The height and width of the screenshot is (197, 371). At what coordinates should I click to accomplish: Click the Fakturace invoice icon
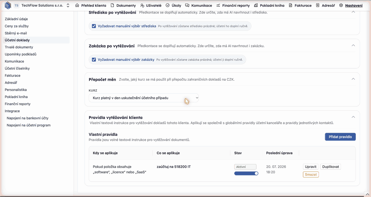(x=290, y=5)
